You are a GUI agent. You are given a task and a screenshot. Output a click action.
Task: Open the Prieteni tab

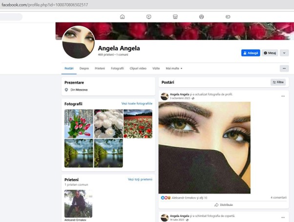pos(100,69)
